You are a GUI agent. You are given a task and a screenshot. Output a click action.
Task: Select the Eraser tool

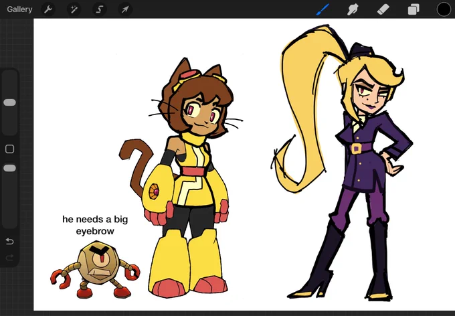coord(383,9)
